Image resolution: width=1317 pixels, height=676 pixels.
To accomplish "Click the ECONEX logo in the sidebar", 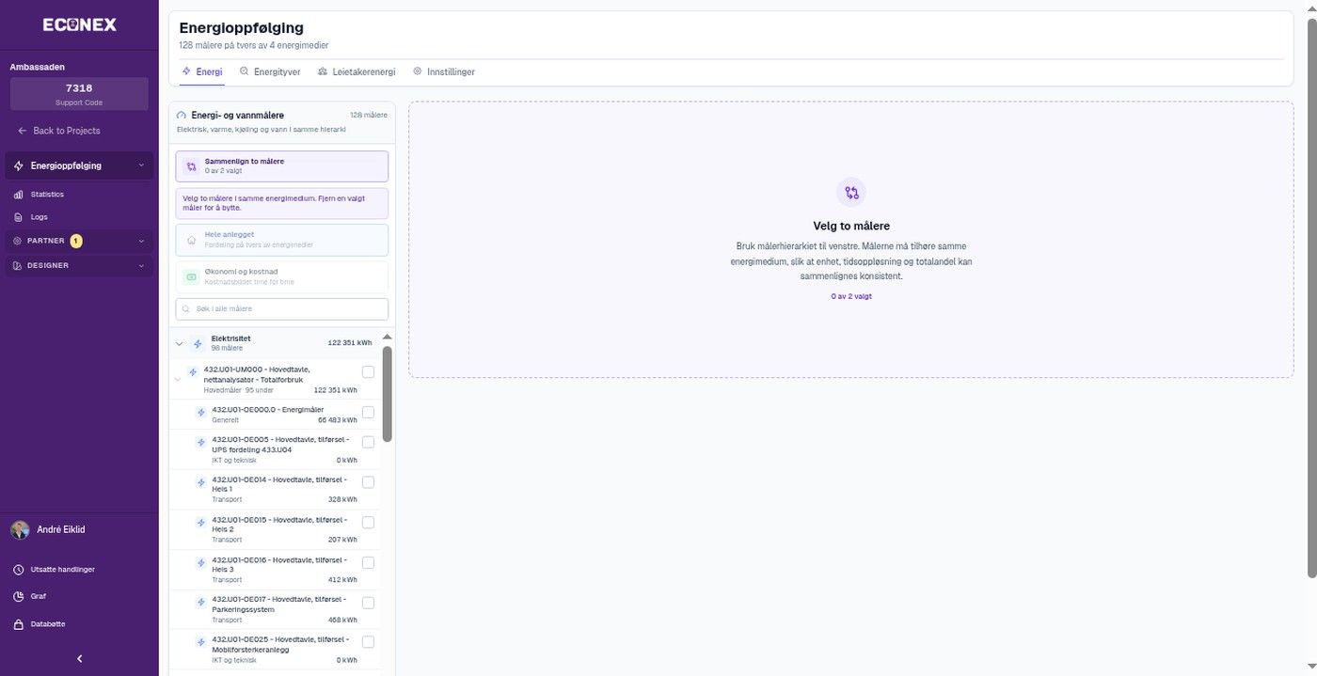I will 79,24.
